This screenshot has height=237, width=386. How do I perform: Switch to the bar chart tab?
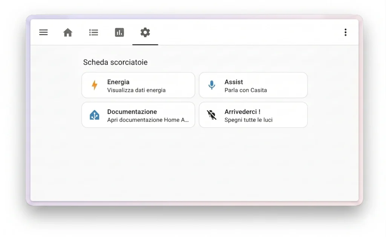(x=119, y=32)
